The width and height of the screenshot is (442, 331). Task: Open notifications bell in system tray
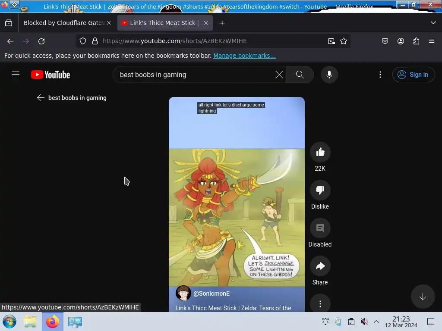[325, 322]
